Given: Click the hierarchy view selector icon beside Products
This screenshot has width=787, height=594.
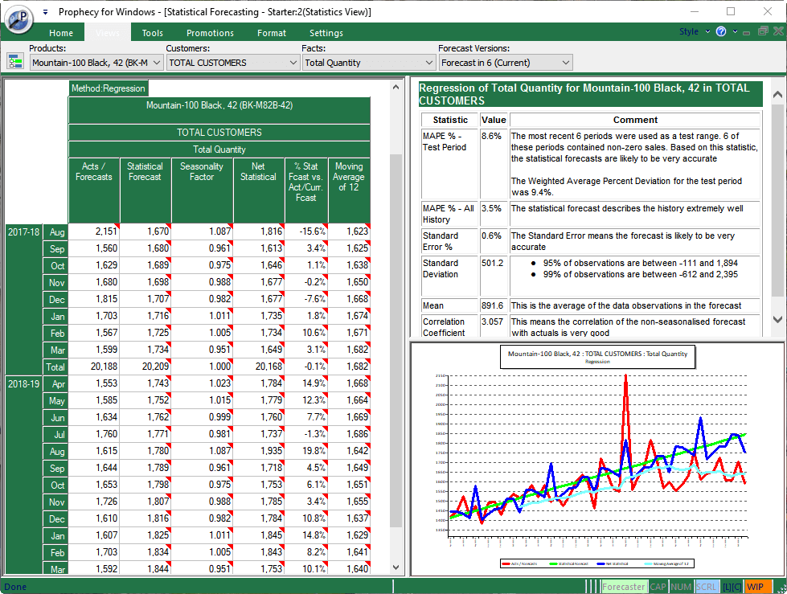Looking at the screenshot, I should 14,61.
